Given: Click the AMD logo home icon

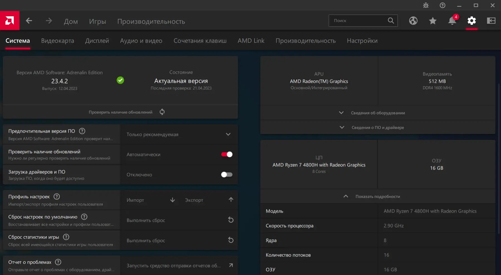Looking at the screenshot, I should coord(10,20).
